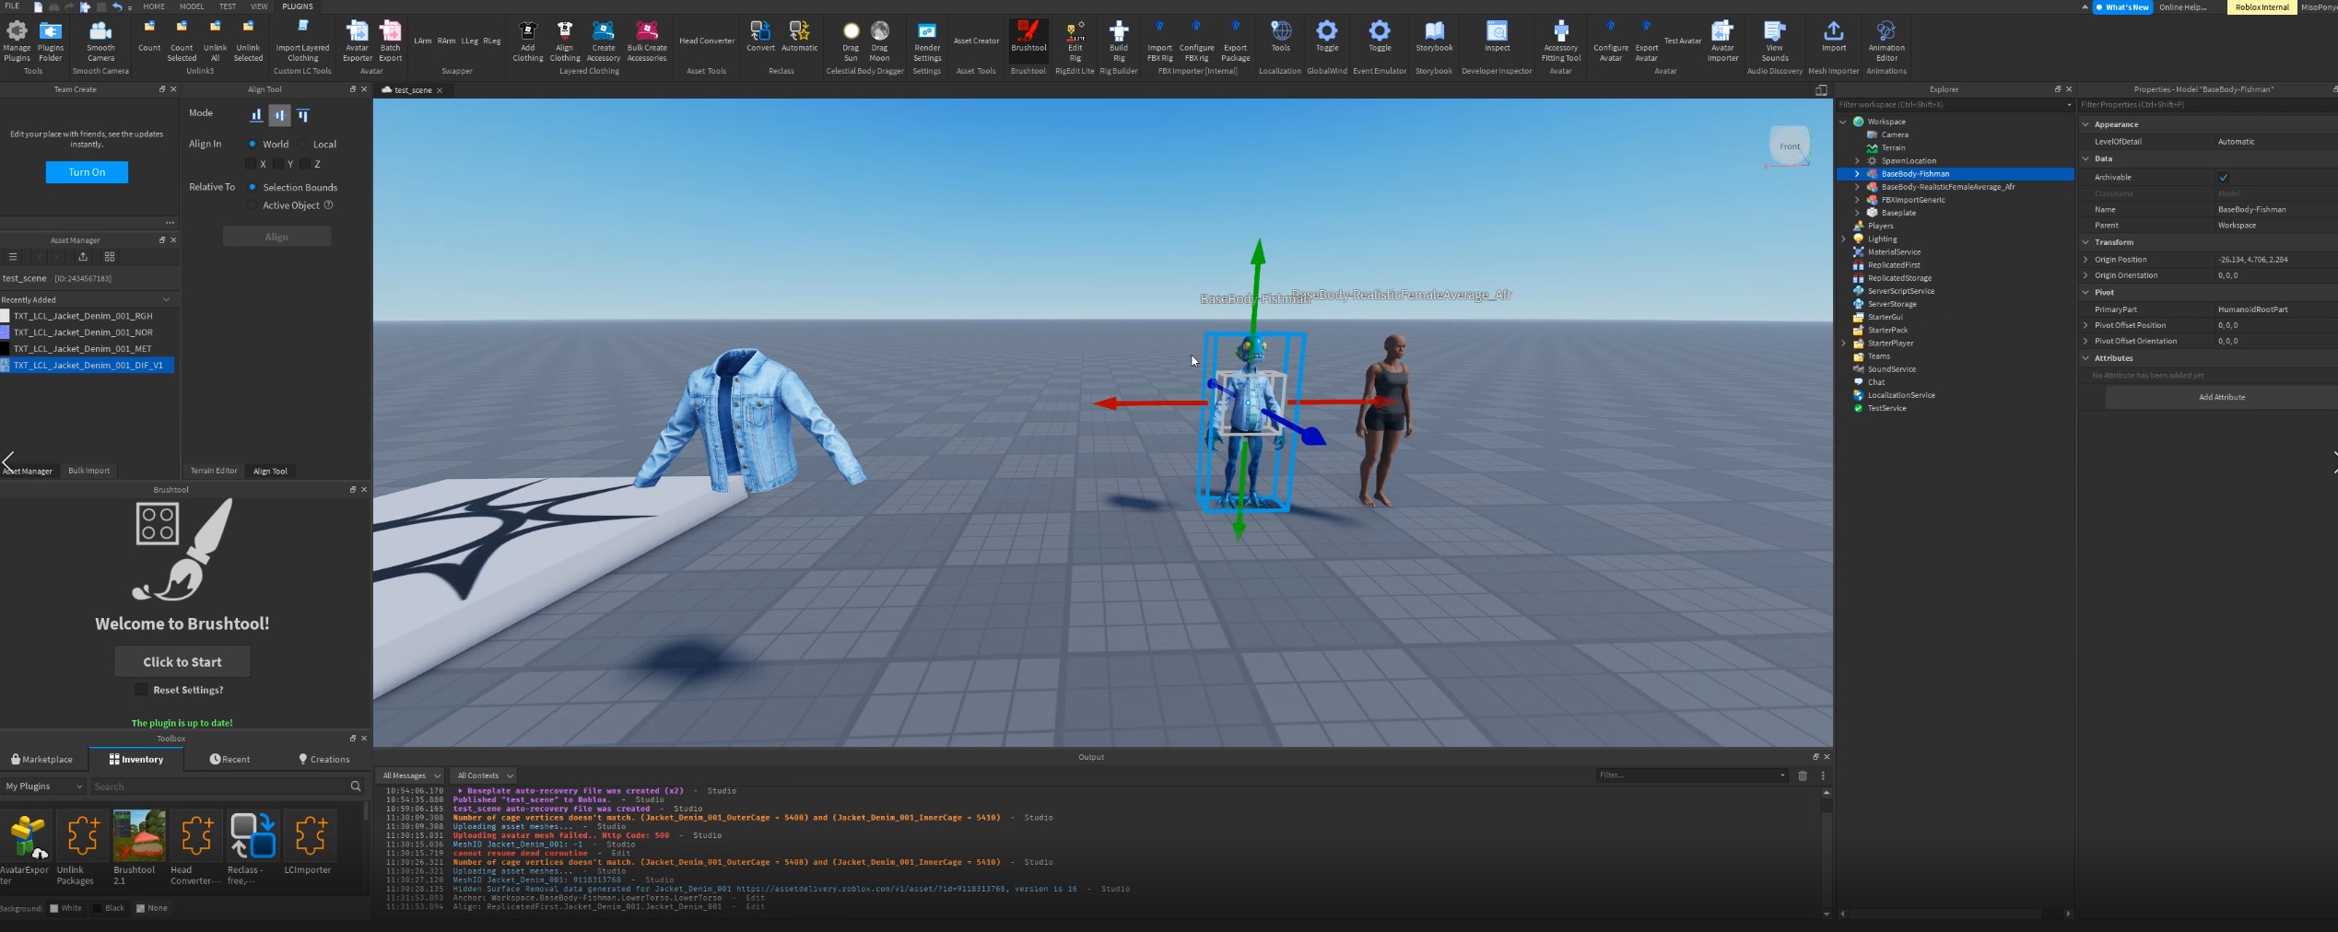Open the All Messages output dropdown
Image resolution: width=2338 pixels, height=932 pixels.
411,775
